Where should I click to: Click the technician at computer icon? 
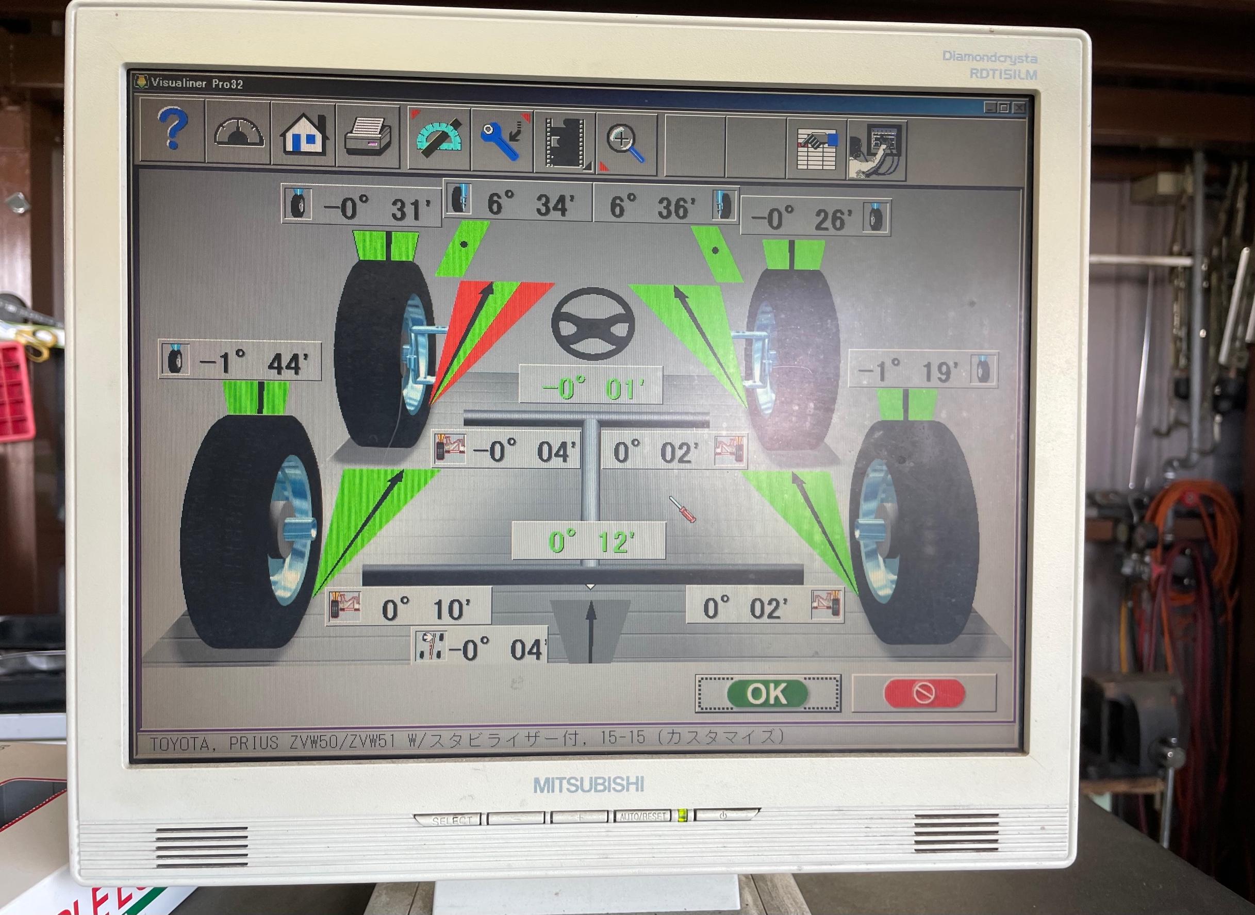(x=877, y=150)
